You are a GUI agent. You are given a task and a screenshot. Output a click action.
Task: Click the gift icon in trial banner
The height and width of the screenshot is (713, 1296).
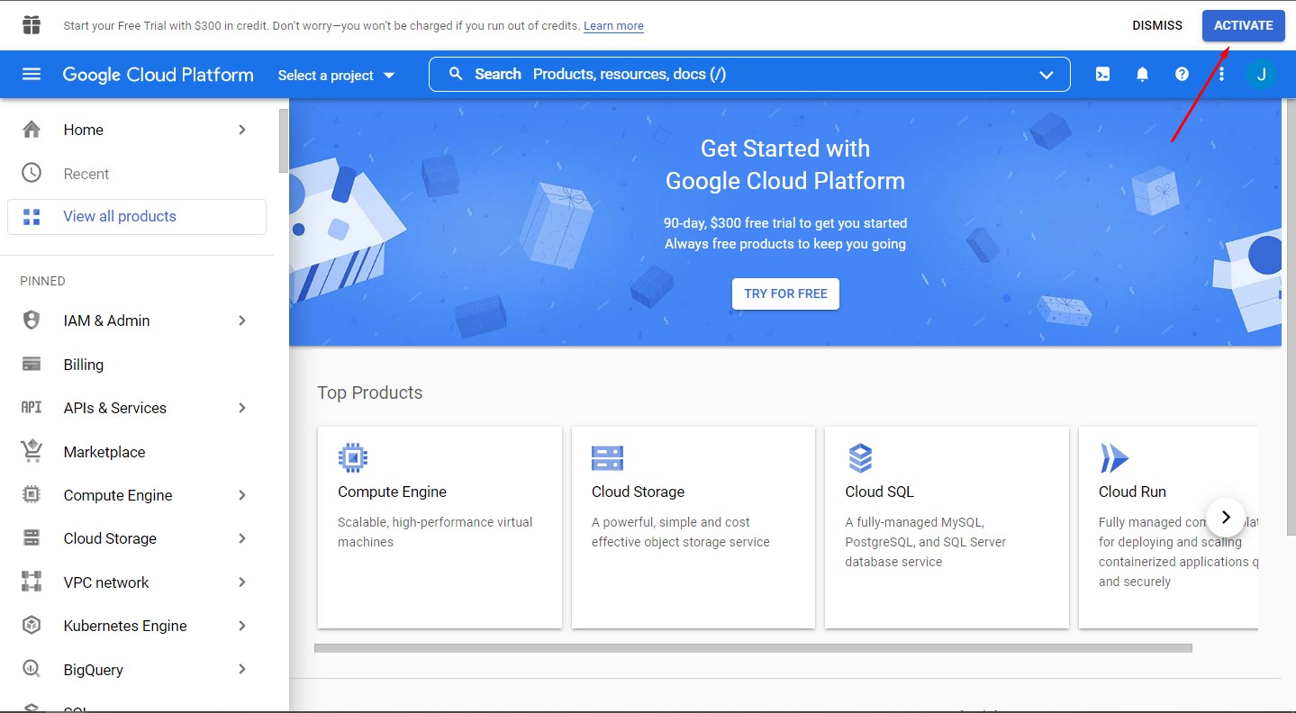point(32,25)
